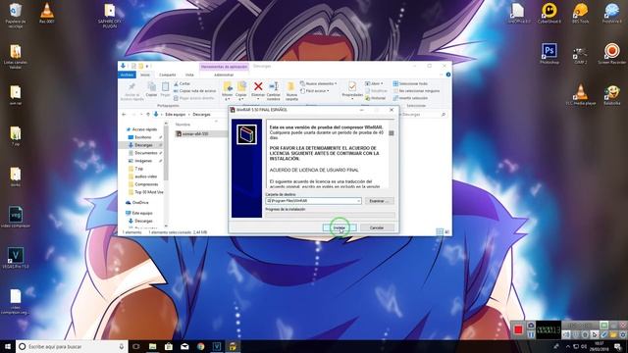Open the CyberGhost 6 desktop shortcut
This screenshot has height=353, width=628.
[x=549, y=13]
